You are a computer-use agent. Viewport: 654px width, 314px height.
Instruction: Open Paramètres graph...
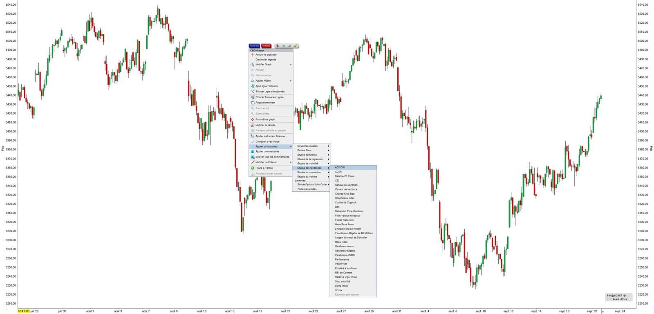tap(271, 119)
